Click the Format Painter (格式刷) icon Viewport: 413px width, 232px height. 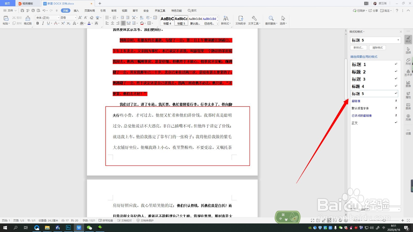click(28, 20)
